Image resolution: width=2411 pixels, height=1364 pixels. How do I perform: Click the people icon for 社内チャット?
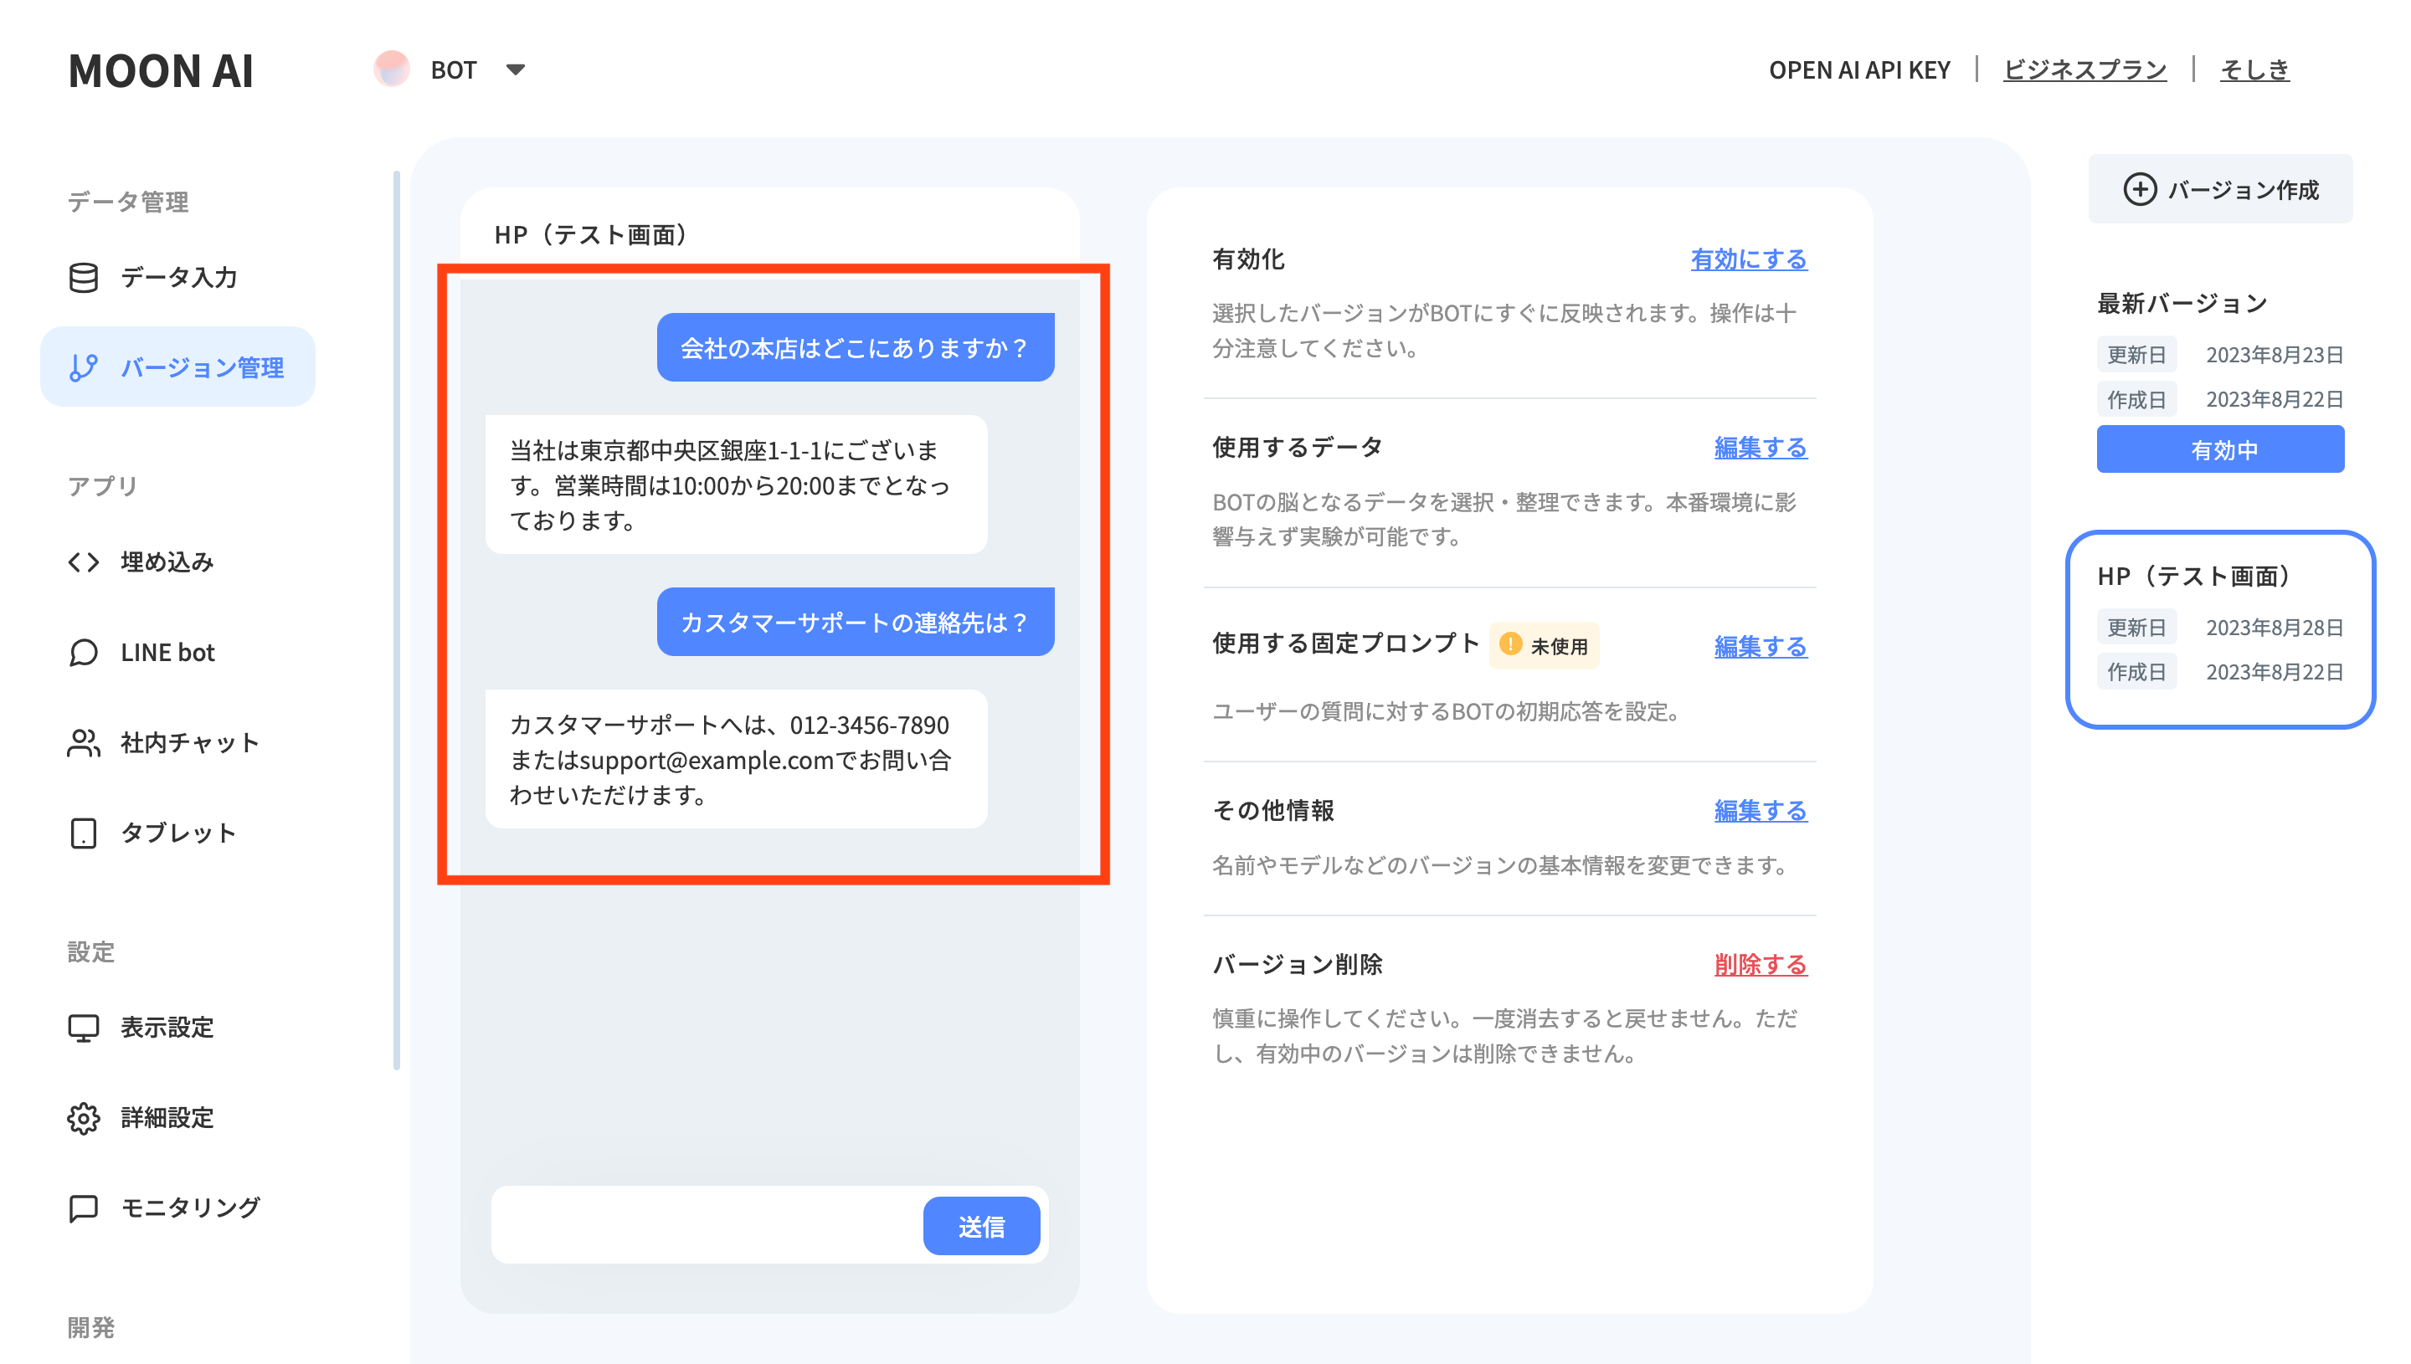click(x=84, y=742)
